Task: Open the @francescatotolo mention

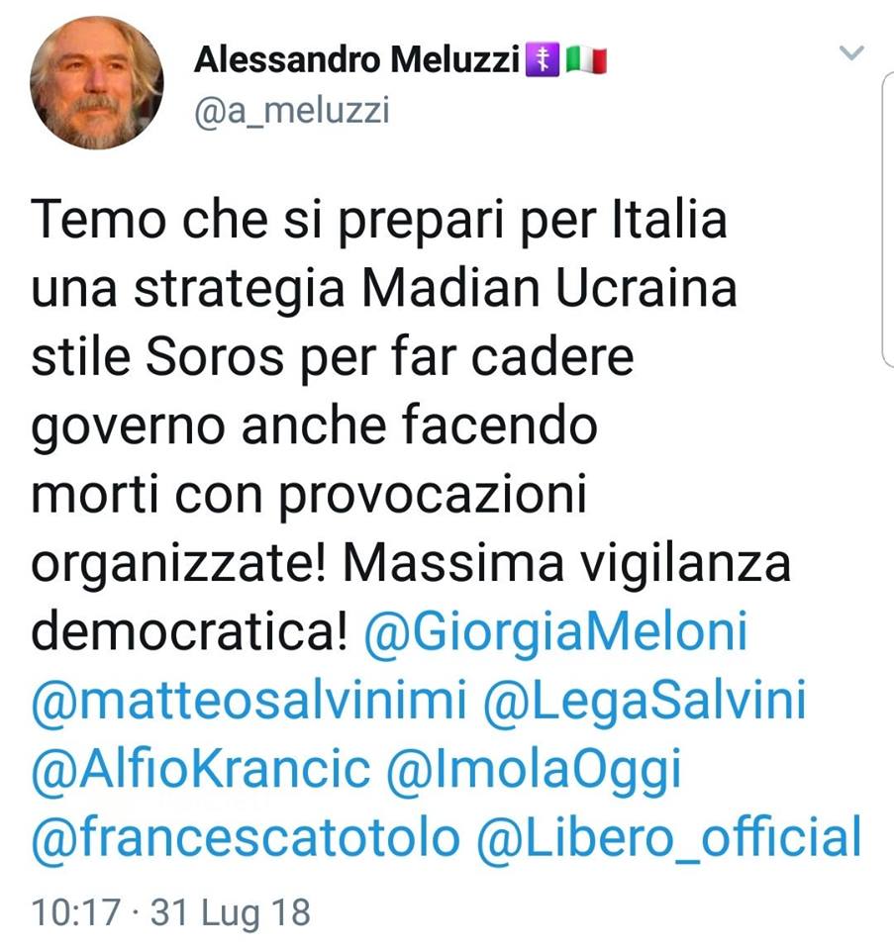Action: point(246,838)
